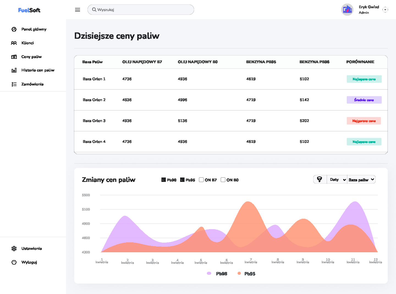The image size is (396, 294).
Task: Click the Panel główny dashboard icon
Action: point(14,29)
